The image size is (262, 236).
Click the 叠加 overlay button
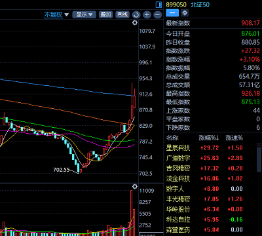(105, 14)
